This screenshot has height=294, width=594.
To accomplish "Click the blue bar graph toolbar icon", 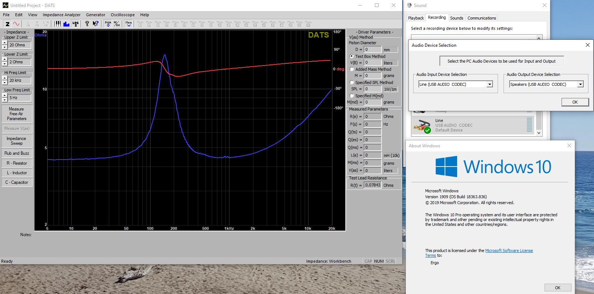I will 66,24.
